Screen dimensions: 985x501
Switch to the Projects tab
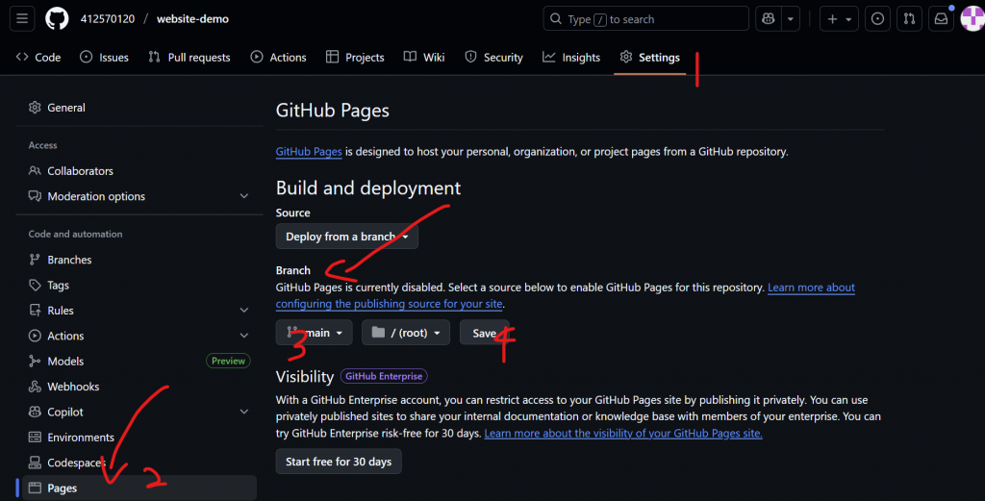(x=355, y=57)
